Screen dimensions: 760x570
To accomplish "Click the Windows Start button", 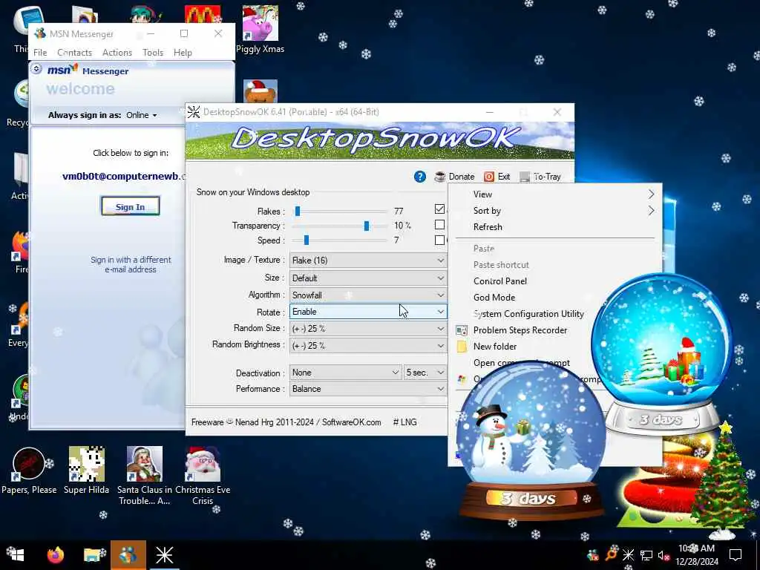I will coord(16,555).
